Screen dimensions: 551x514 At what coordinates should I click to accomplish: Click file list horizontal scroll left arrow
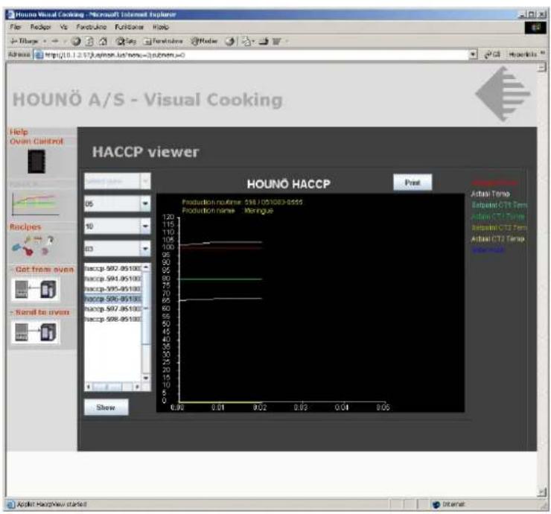pos(89,387)
